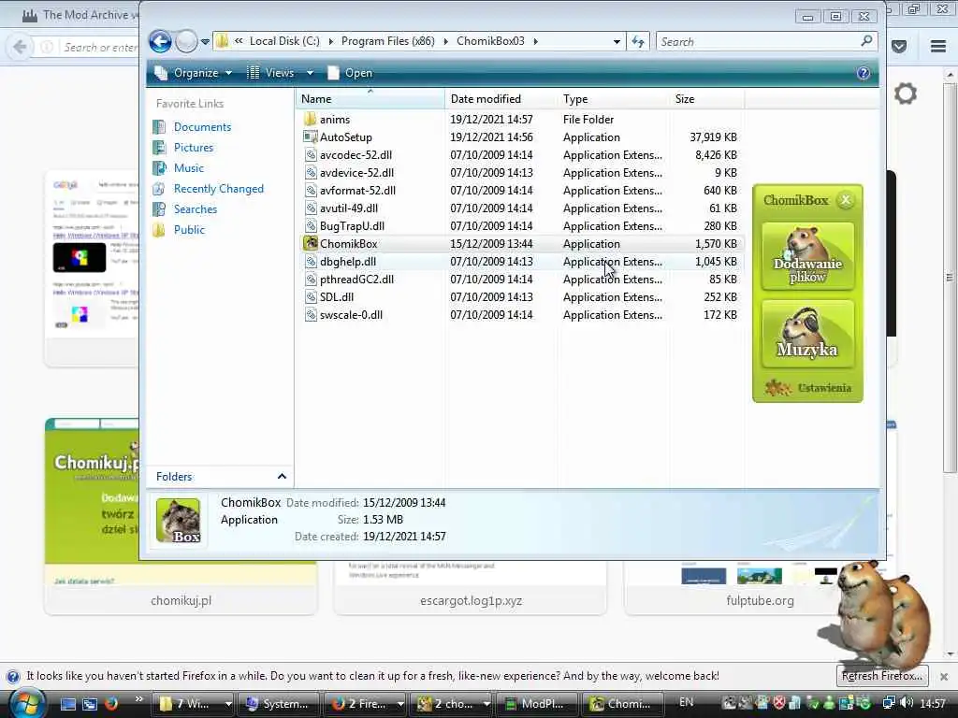Select Local Disk (C:) in address bar
The image size is (958, 718).
pos(284,41)
